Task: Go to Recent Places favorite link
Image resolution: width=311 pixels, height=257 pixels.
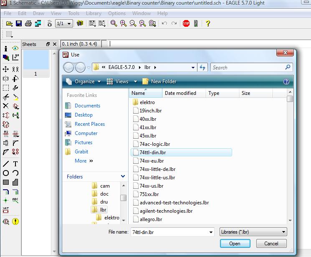Action: click(x=90, y=124)
